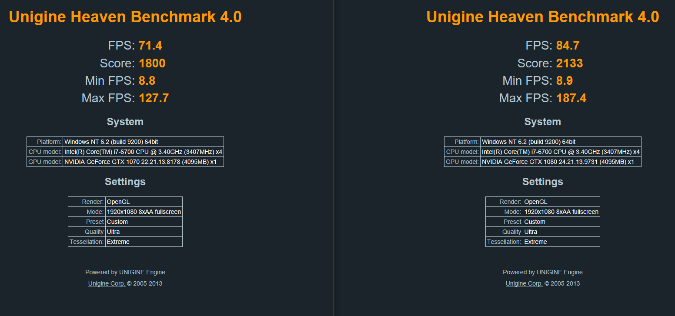
Task: Click the 1920x1080 8xAA fullscreen cell in right report
Action: tap(561, 212)
